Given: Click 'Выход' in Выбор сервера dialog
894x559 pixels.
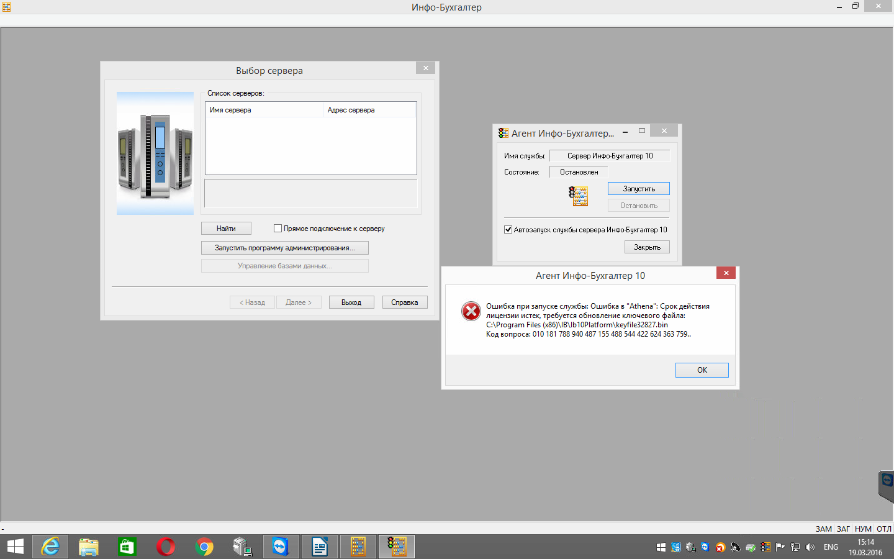Looking at the screenshot, I should coord(351,302).
